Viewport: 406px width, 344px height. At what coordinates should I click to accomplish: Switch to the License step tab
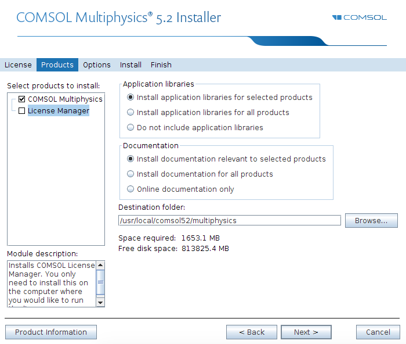point(18,65)
